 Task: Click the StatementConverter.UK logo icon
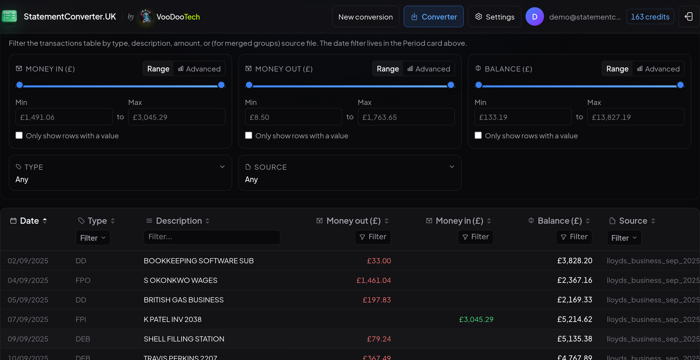tap(10, 17)
